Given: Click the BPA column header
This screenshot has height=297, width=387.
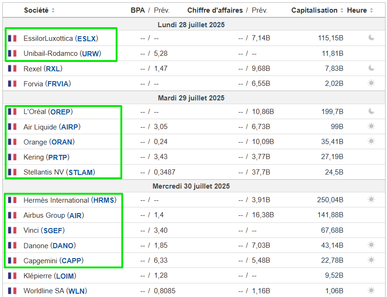Looking at the screenshot, I should (x=138, y=10).
